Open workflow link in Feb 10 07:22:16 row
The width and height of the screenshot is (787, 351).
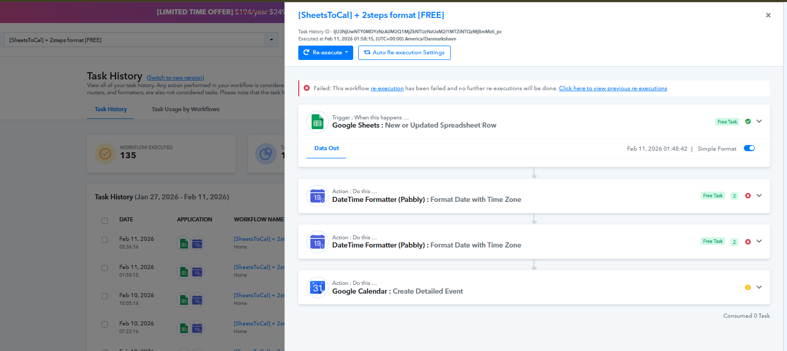click(259, 323)
